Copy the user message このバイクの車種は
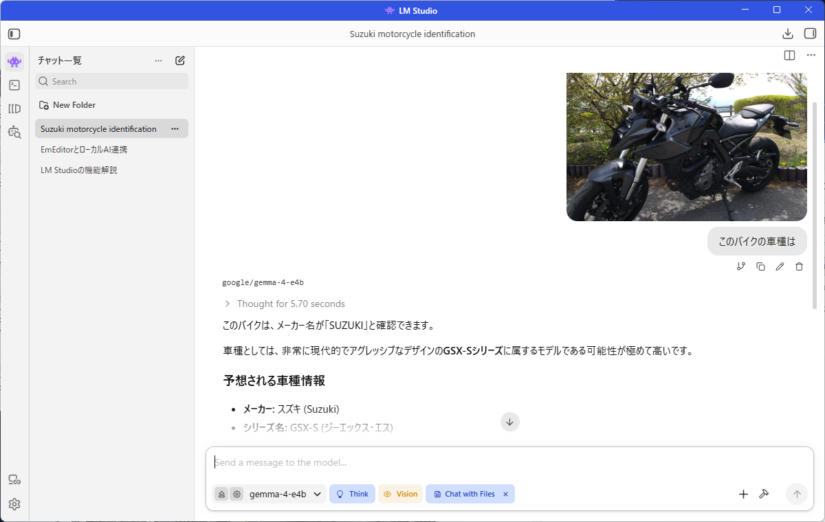Screen dimensions: 825x522 (x=760, y=266)
